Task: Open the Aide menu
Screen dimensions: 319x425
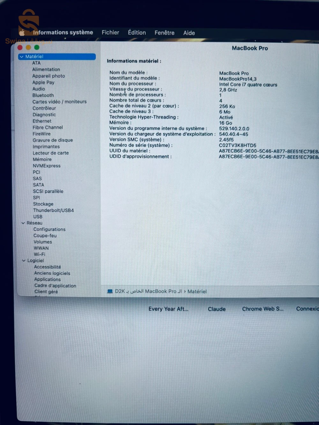Action: click(x=189, y=33)
